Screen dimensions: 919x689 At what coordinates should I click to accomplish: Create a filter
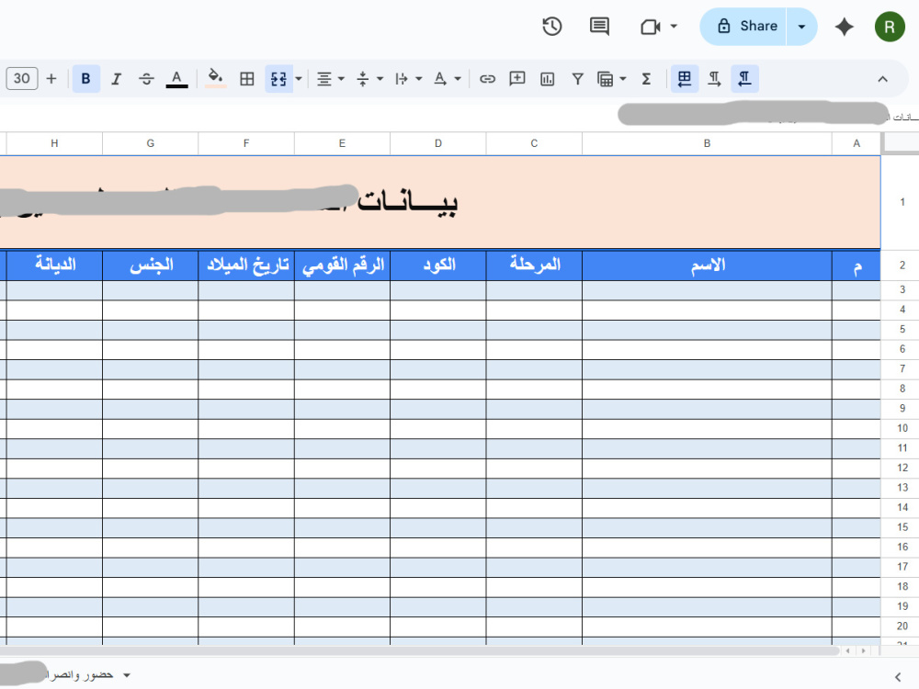577,78
